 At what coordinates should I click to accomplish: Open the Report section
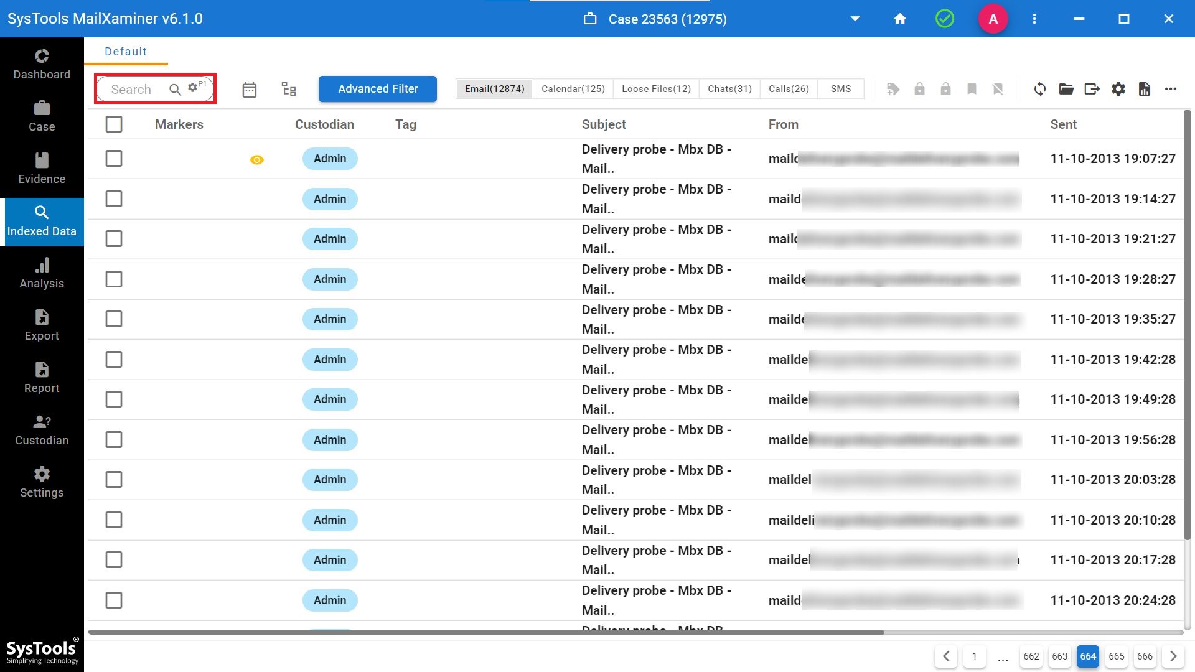click(42, 378)
